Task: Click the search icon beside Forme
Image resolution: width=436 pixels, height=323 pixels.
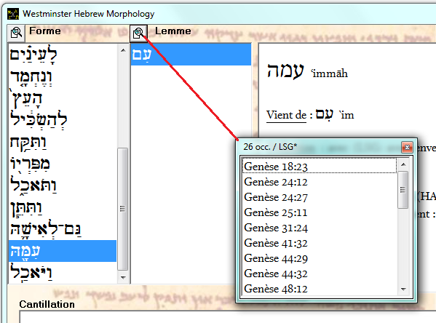Action: tap(16, 33)
